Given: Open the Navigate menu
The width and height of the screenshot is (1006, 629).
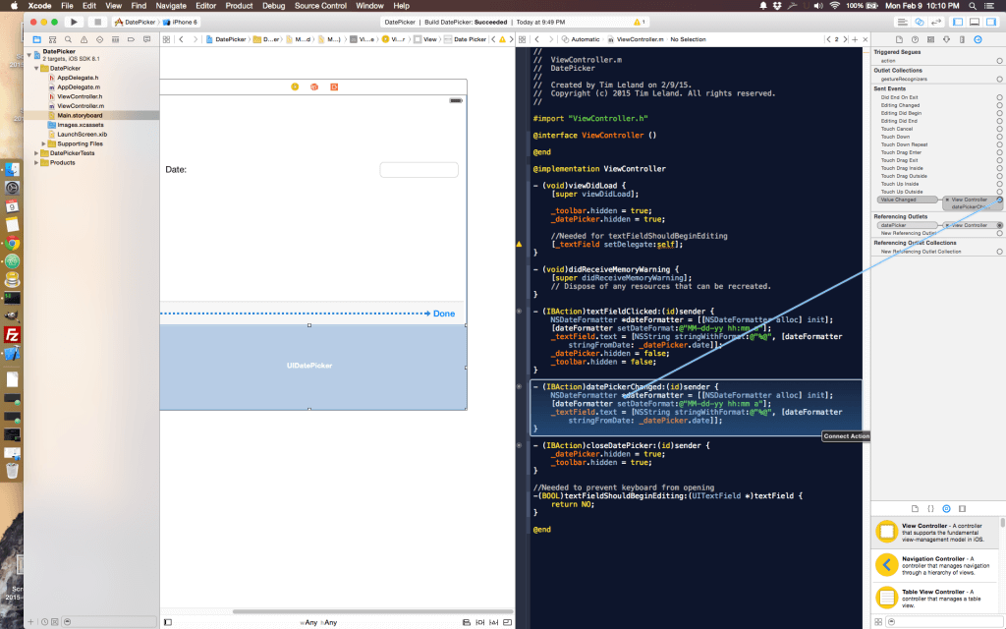Looking at the screenshot, I should [x=171, y=5].
